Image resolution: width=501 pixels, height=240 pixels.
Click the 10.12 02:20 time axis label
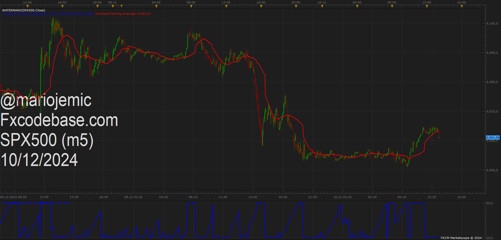(343, 197)
